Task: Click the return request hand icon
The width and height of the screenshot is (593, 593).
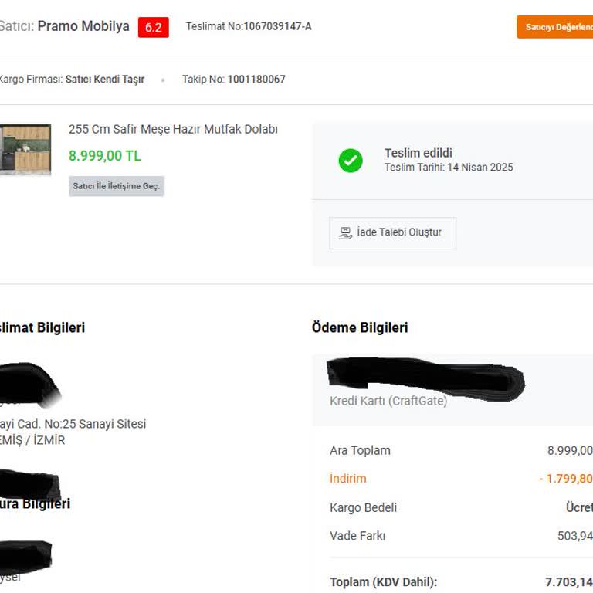Action: point(345,232)
